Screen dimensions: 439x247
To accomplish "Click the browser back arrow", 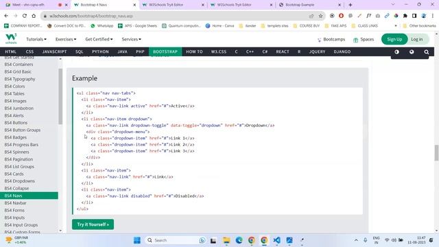I will click(x=6, y=16).
